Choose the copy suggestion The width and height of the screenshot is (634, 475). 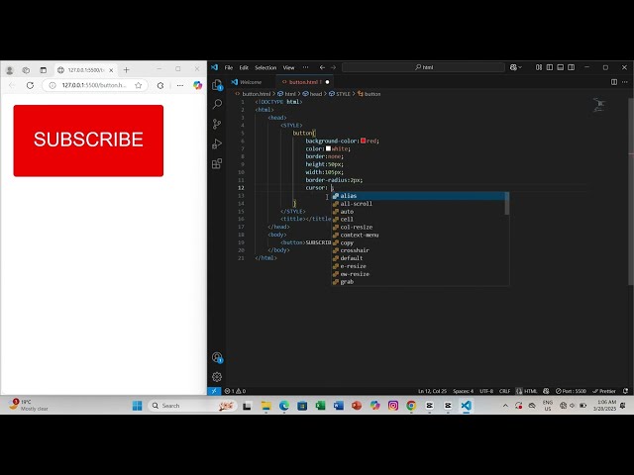(418, 242)
